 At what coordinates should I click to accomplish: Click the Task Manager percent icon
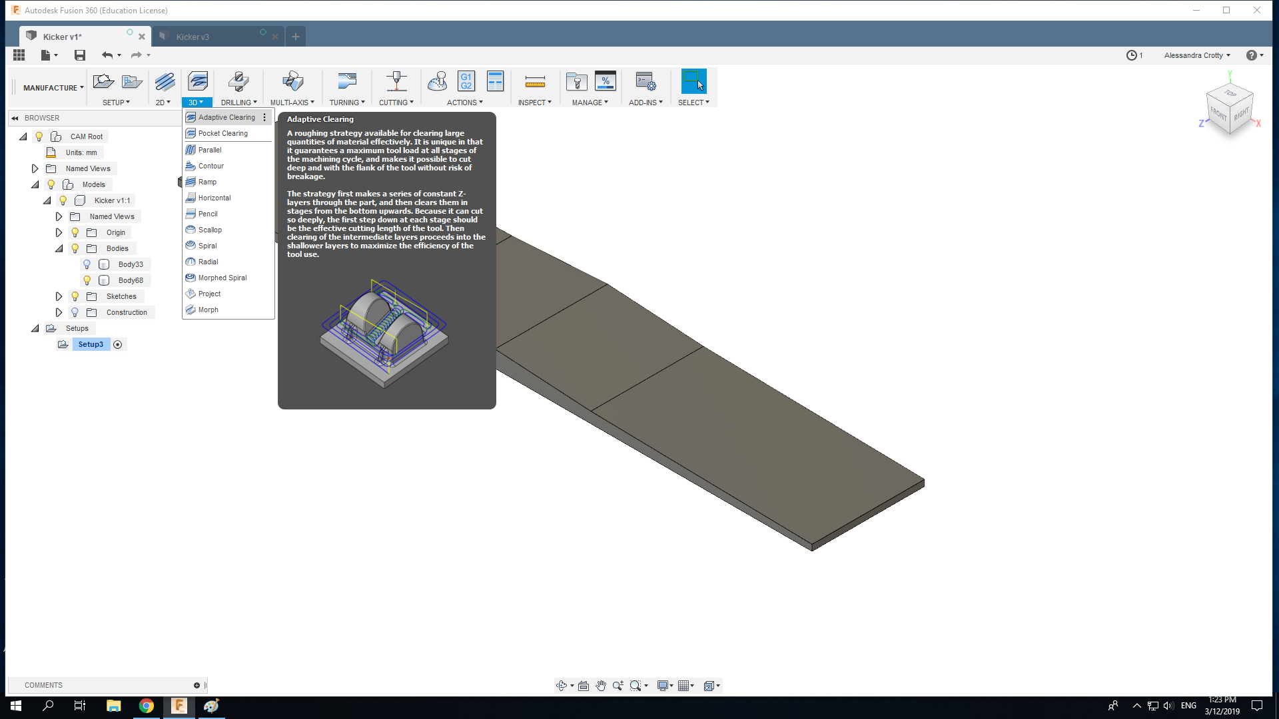(x=606, y=82)
